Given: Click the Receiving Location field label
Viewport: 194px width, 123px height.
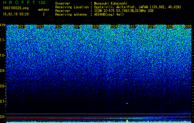Looking at the screenshot, I should (x=72, y=7).
